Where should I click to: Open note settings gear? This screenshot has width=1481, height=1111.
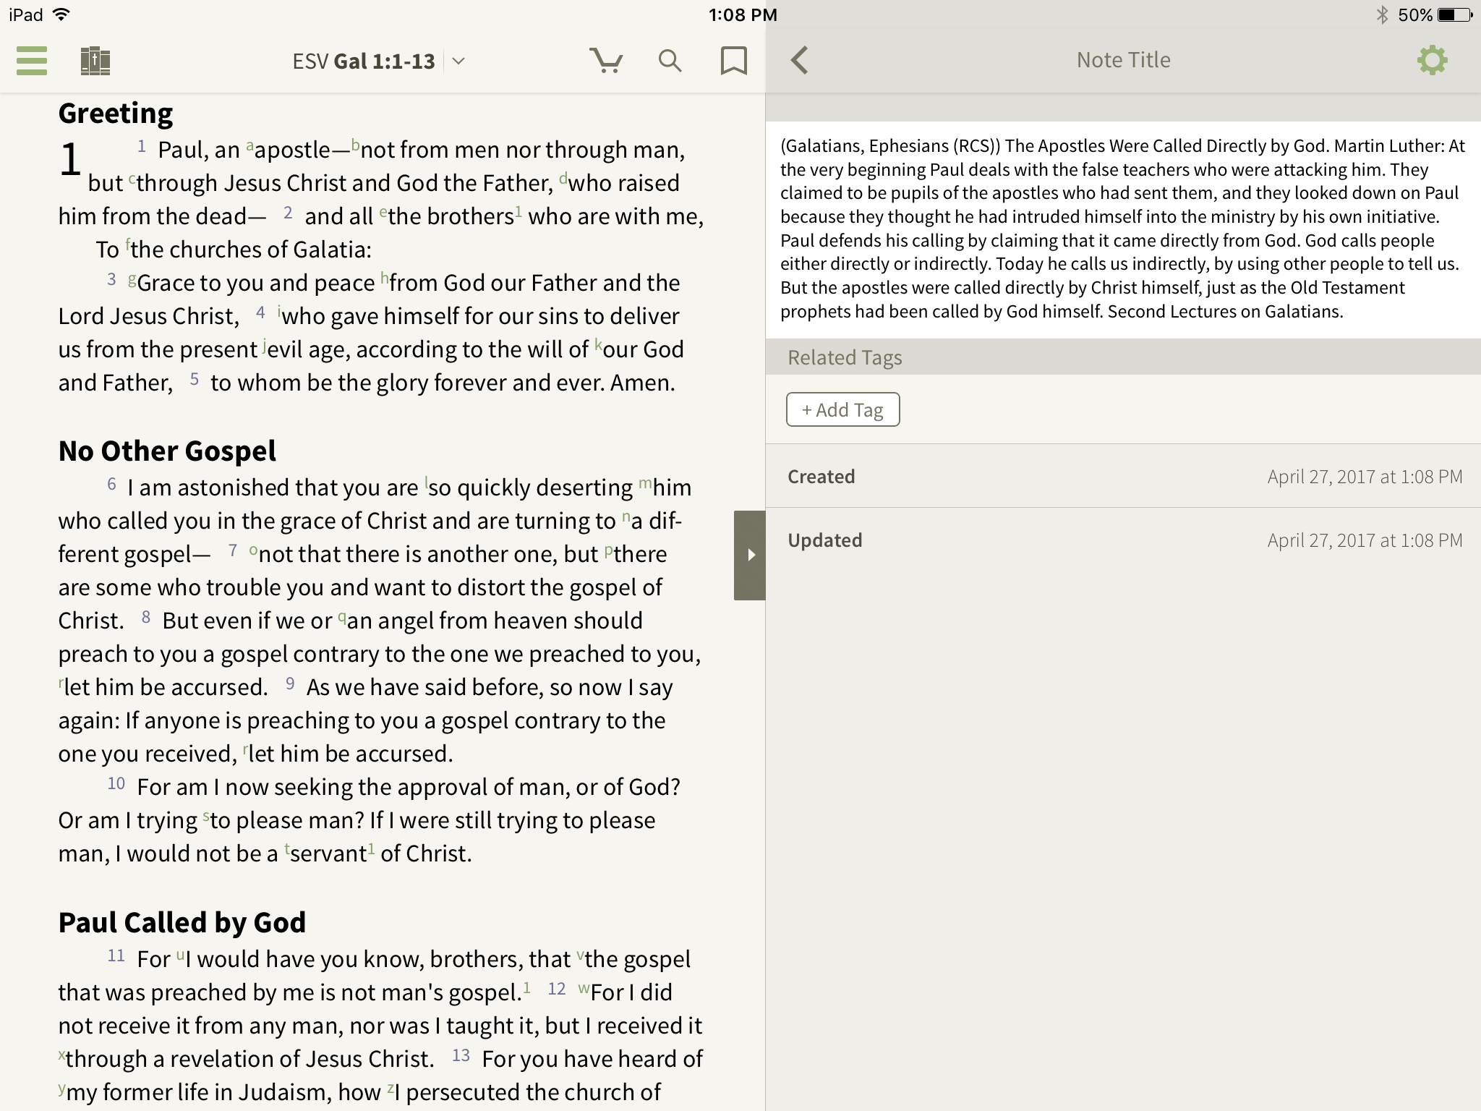pyautogui.click(x=1432, y=60)
